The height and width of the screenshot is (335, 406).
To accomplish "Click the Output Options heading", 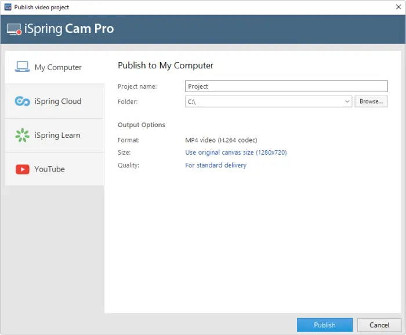I will 142,125.
